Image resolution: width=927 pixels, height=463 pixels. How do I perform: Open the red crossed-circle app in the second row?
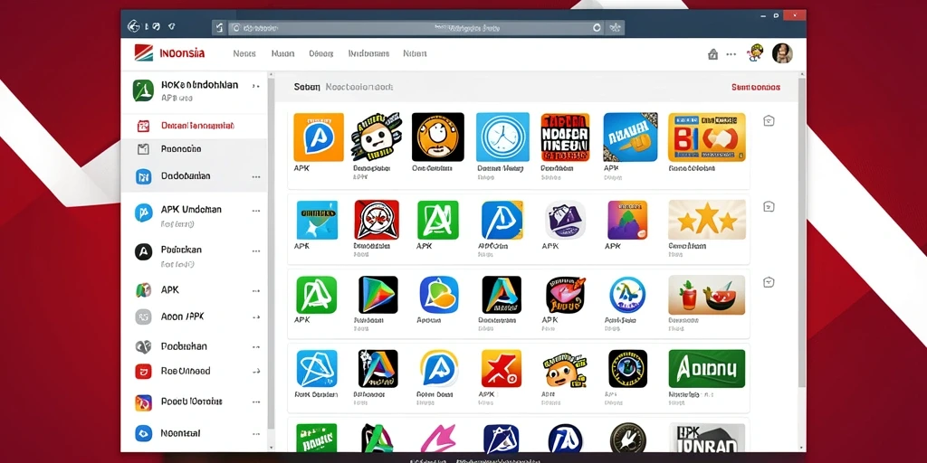point(377,220)
